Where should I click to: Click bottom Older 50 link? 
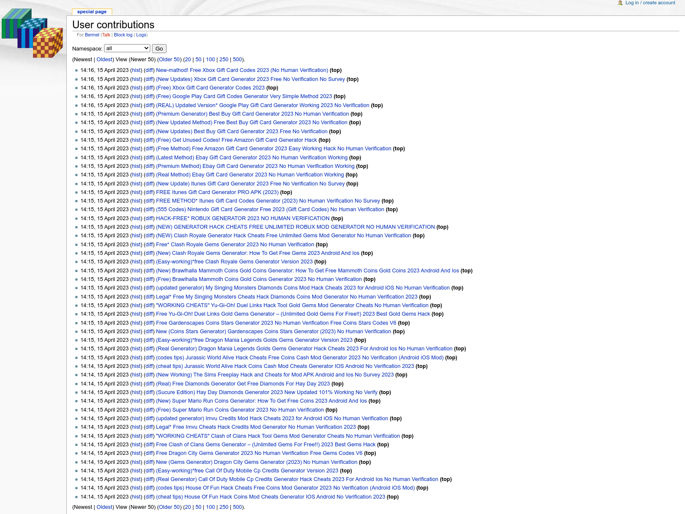click(x=170, y=507)
